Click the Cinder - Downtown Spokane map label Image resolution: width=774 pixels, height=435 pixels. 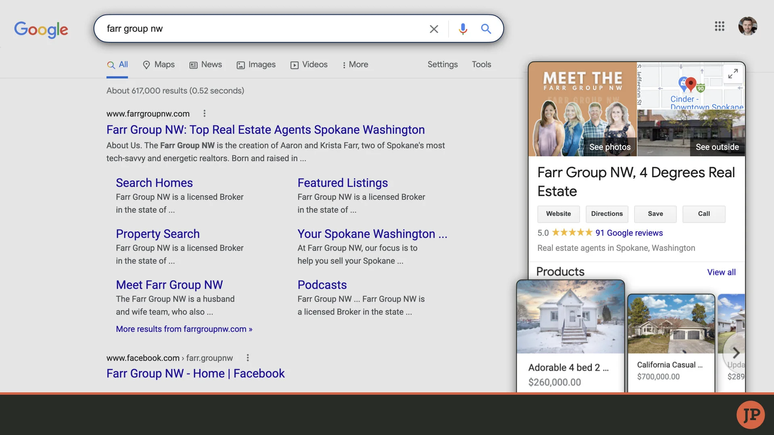tap(707, 103)
